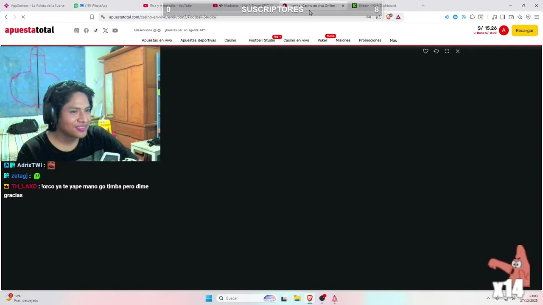Open a new browser tab
The image size is (543, 305).
[x=423, y=6]
